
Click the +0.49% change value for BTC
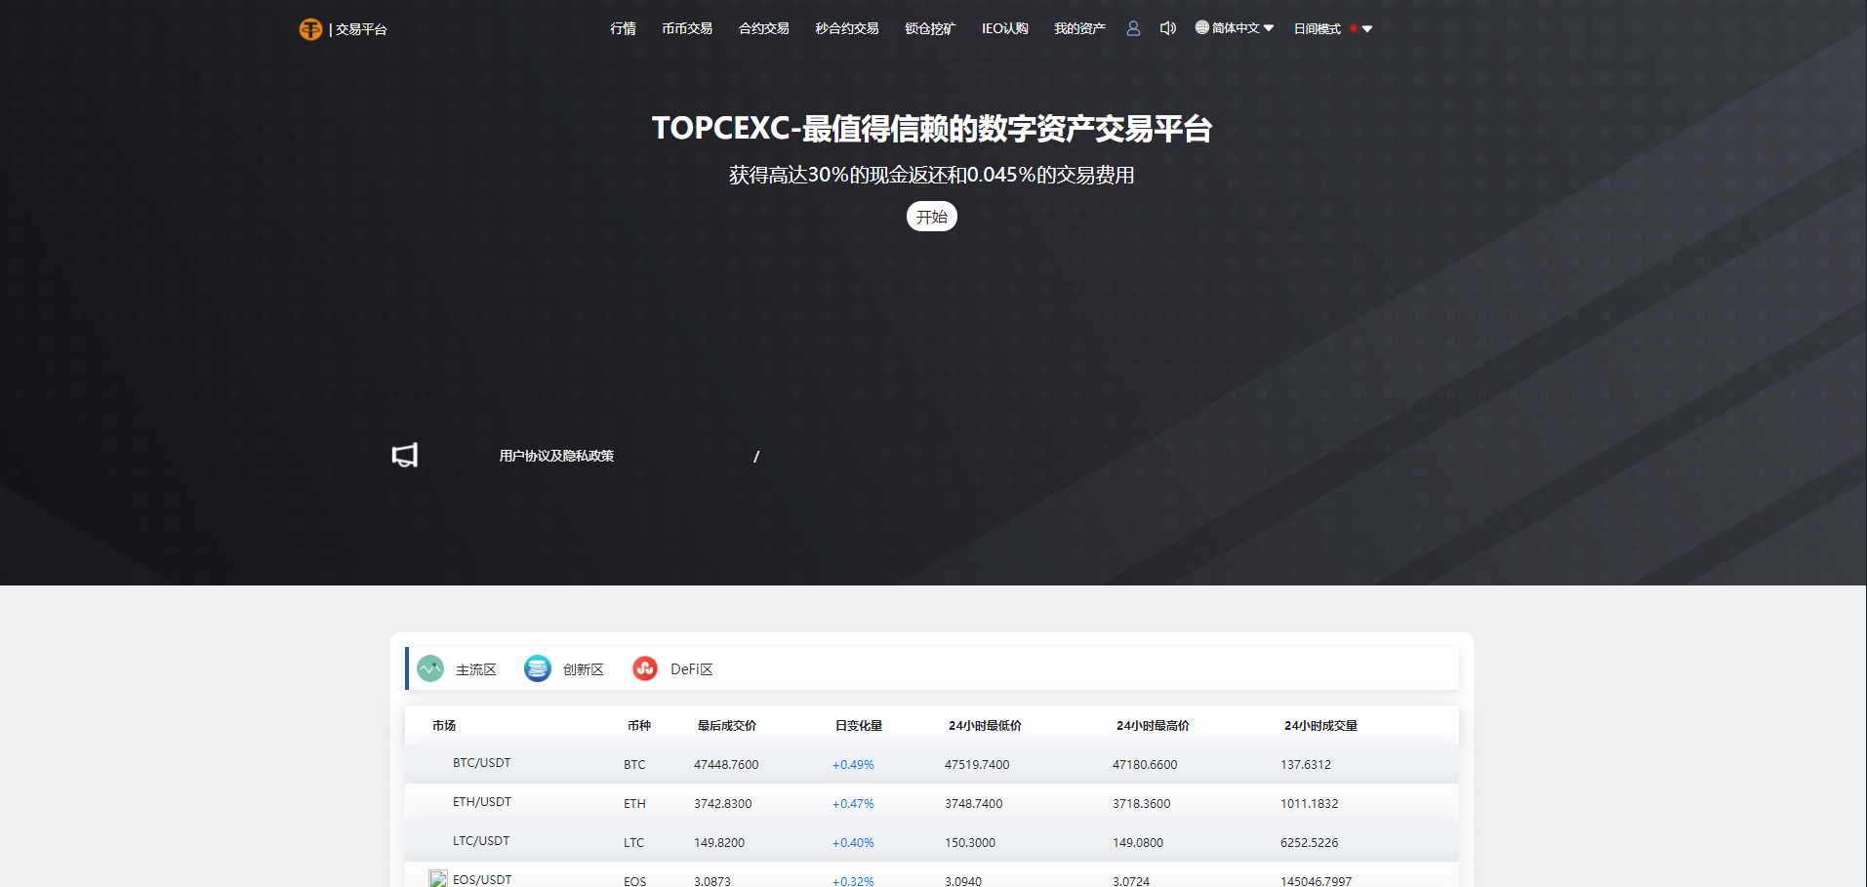[852, 764]
